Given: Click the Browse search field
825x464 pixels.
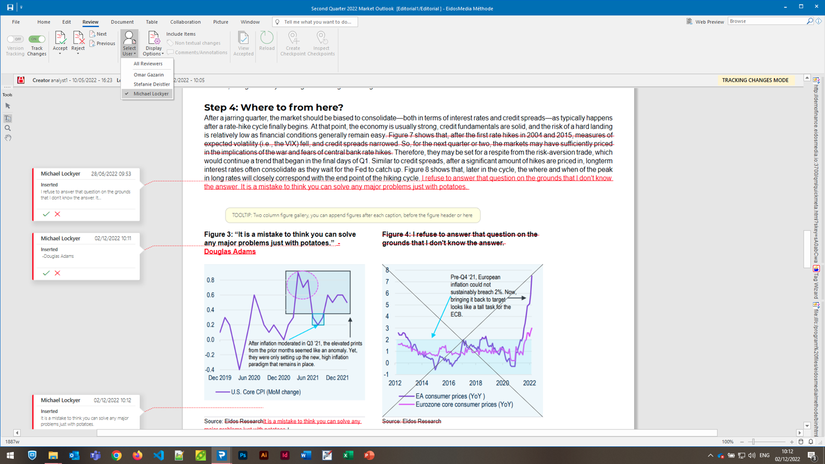Looking at the screenshot, I should 767,21.
